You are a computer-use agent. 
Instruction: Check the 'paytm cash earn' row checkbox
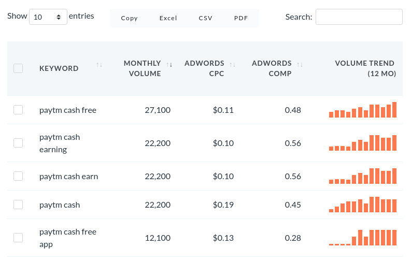tap(18, 176)
